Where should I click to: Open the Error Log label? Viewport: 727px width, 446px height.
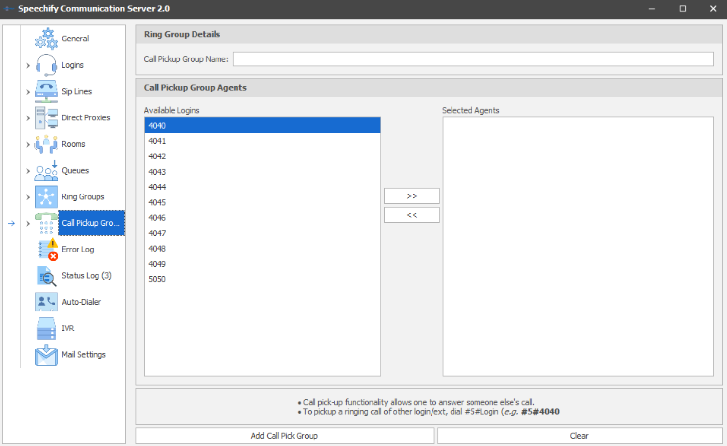pos(78,249)
